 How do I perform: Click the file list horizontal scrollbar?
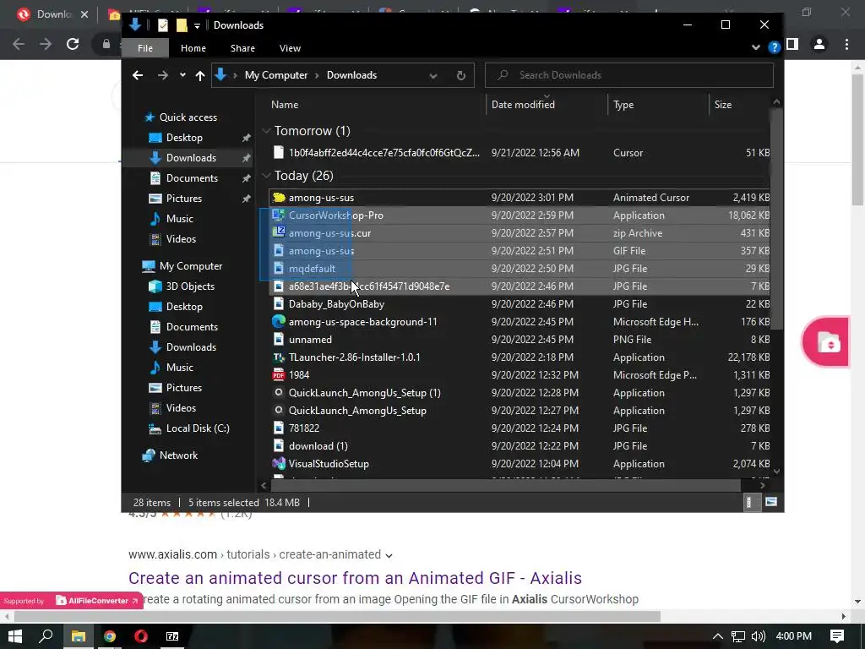pos(505,486)
